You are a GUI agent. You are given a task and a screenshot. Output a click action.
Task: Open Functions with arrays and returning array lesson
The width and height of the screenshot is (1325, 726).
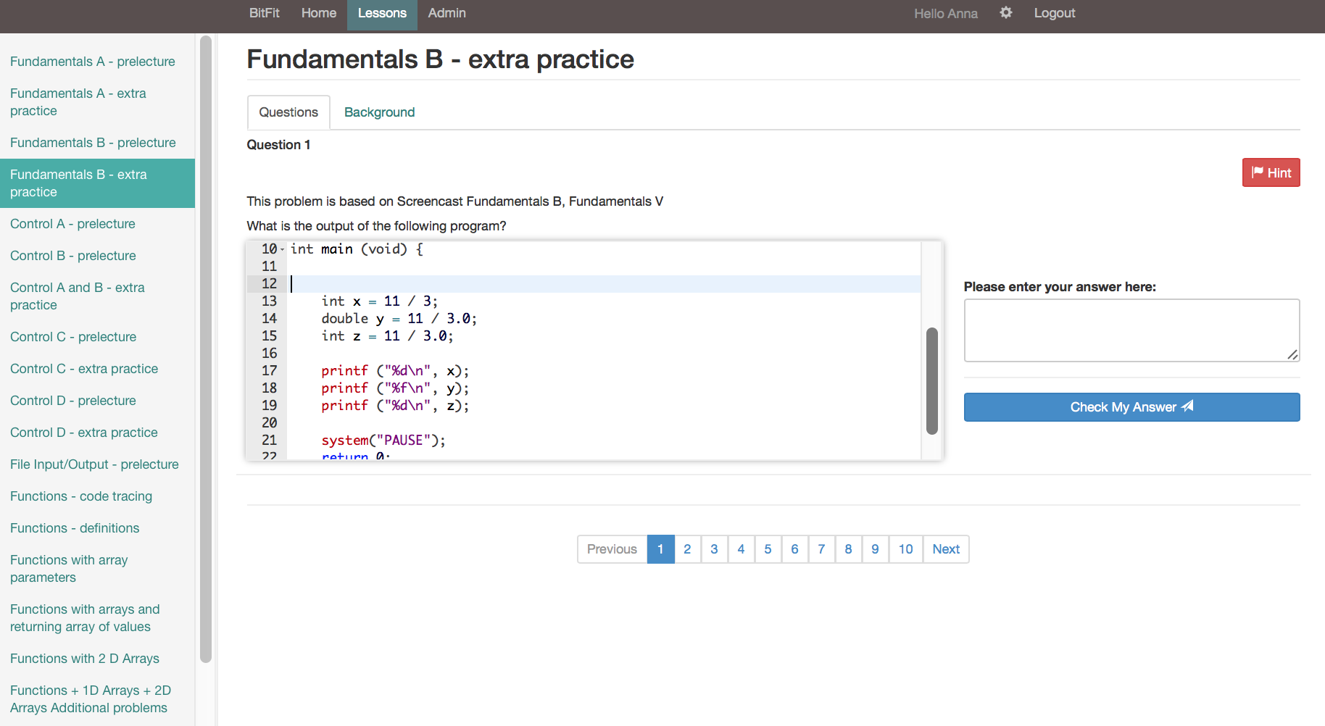click(85, 618)
